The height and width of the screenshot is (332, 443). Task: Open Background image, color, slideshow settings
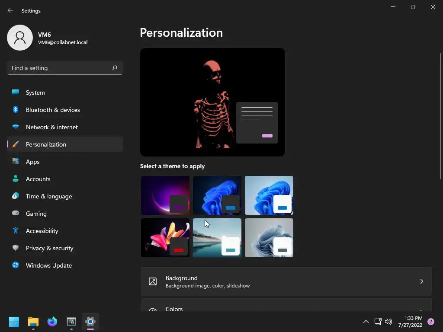(x=286, y=281)
